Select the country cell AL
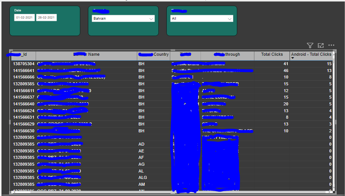345x196 pixels. [141, 171]
